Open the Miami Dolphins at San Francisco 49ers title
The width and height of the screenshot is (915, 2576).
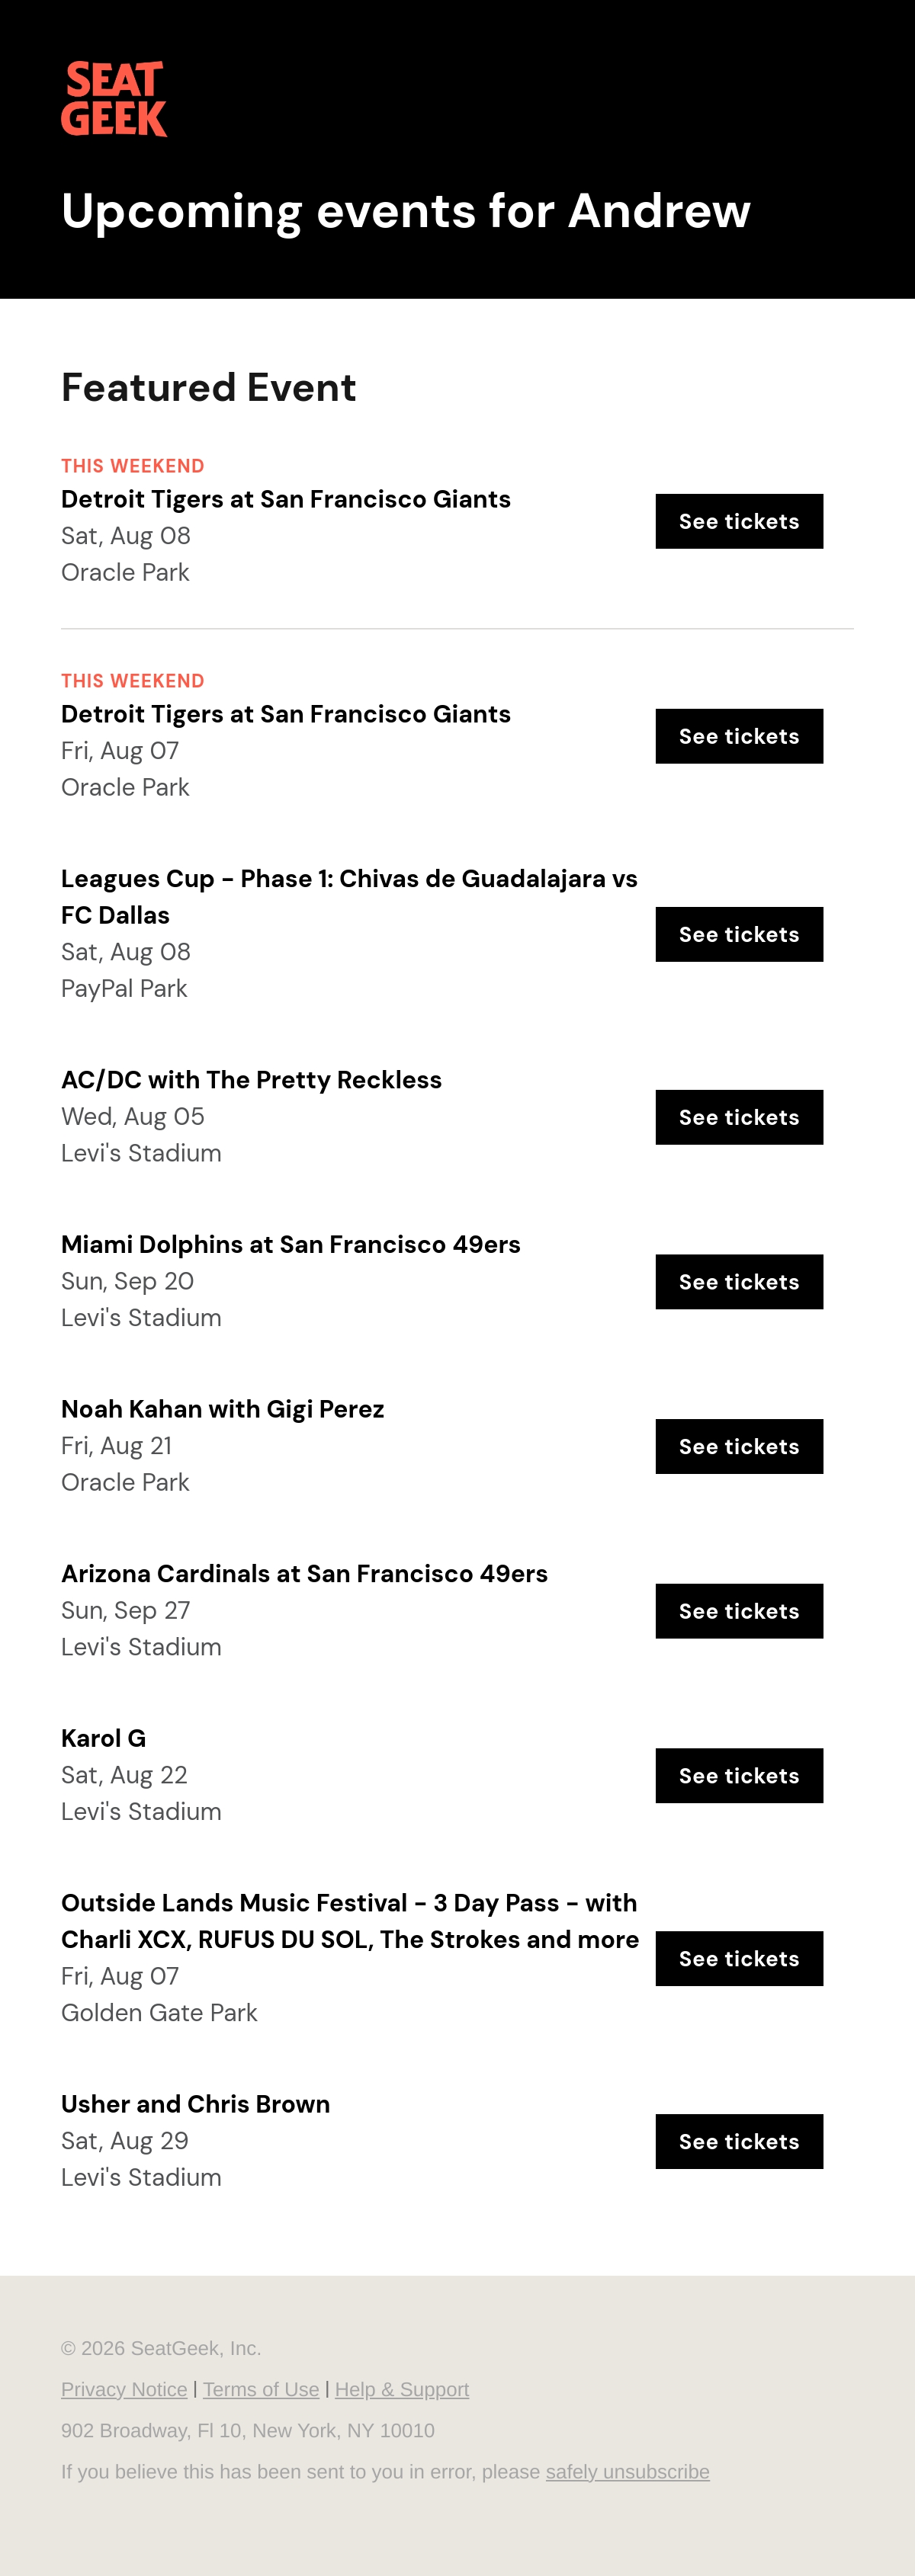tap(291, 1244)
